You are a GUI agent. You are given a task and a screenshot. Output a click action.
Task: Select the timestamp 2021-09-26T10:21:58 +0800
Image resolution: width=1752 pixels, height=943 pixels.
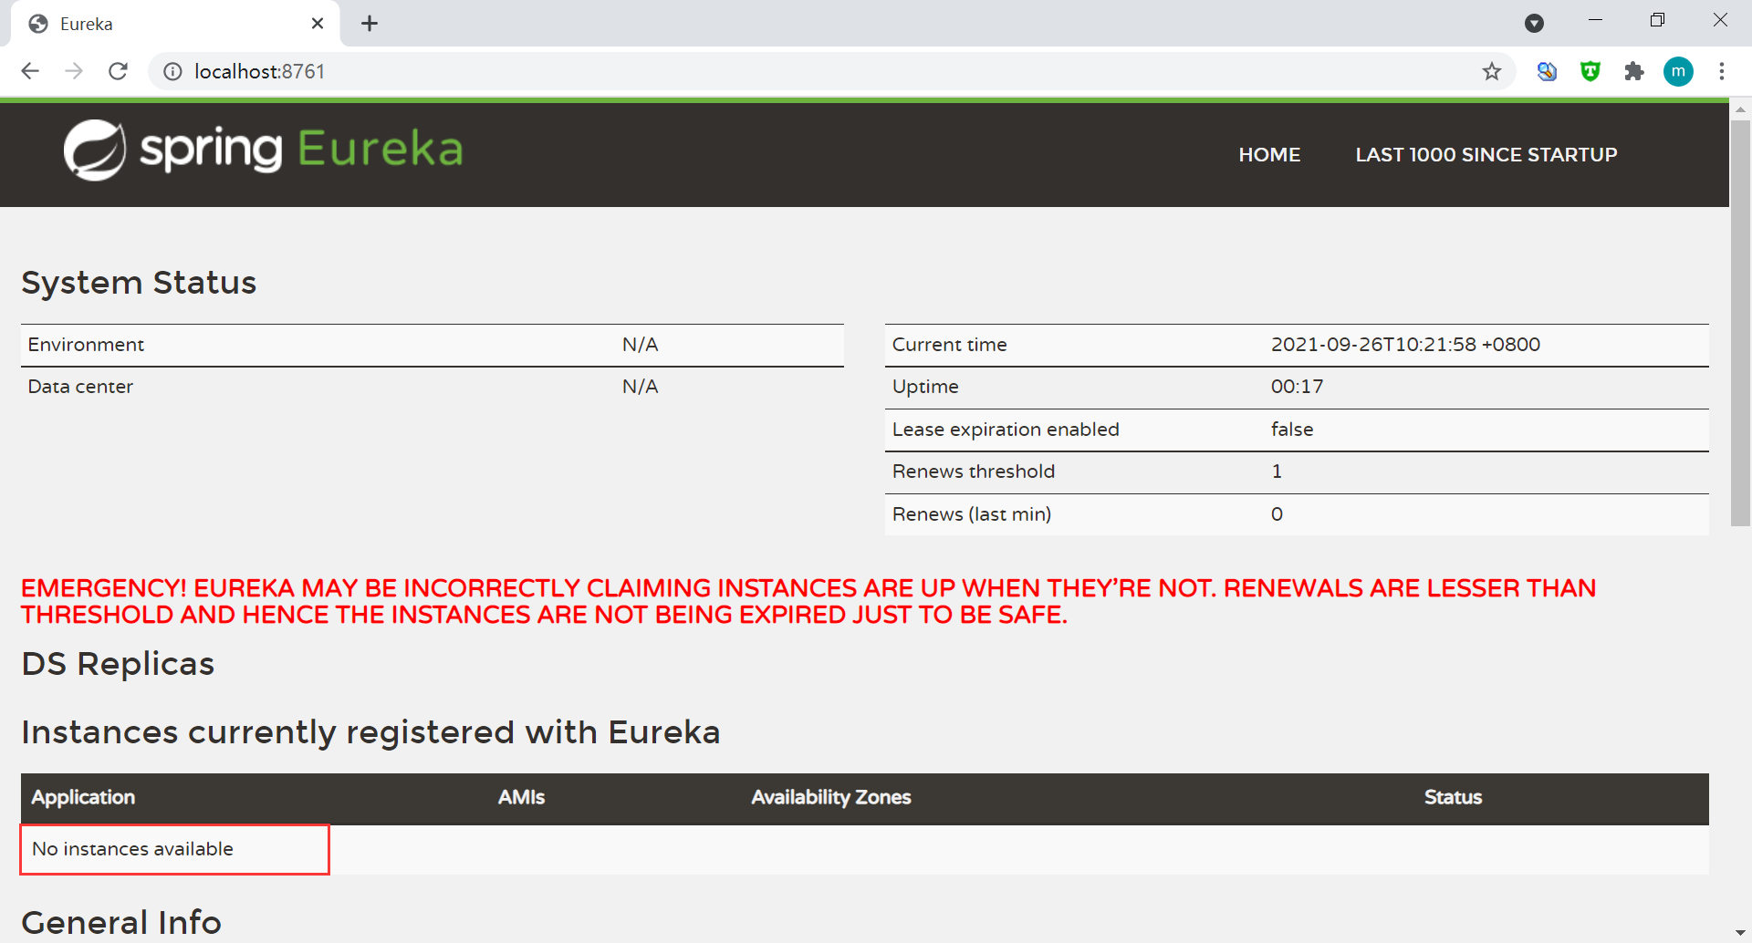point(1405,345)
